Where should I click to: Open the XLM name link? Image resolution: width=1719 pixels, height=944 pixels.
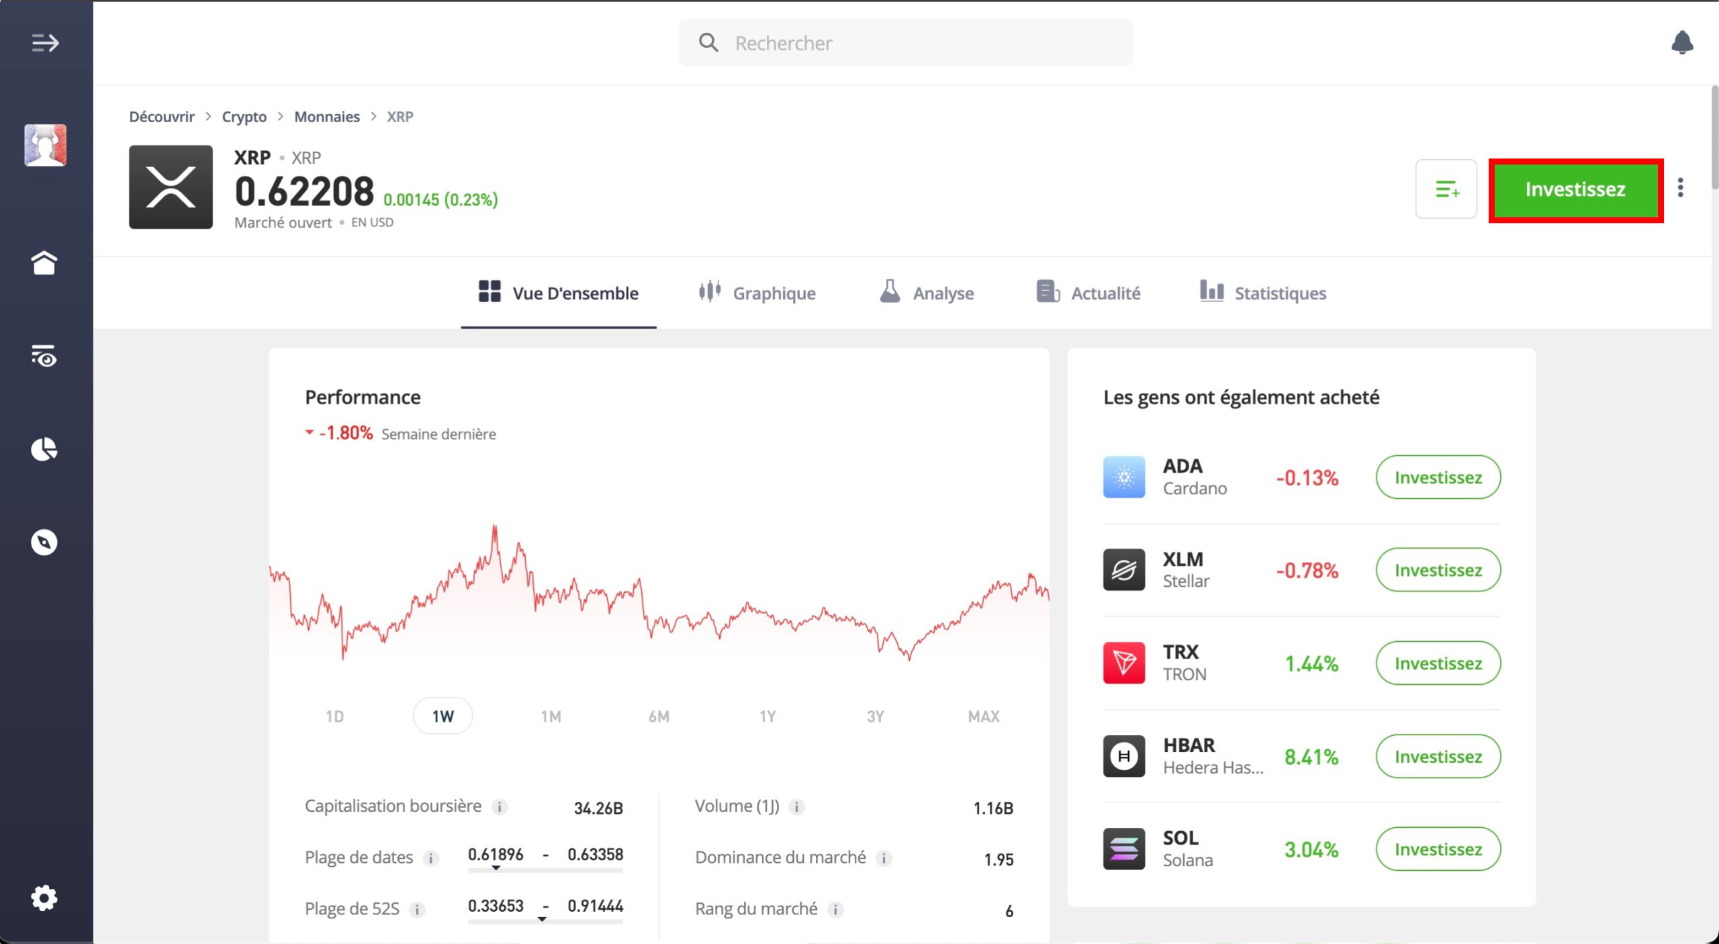coord(1183,559)
